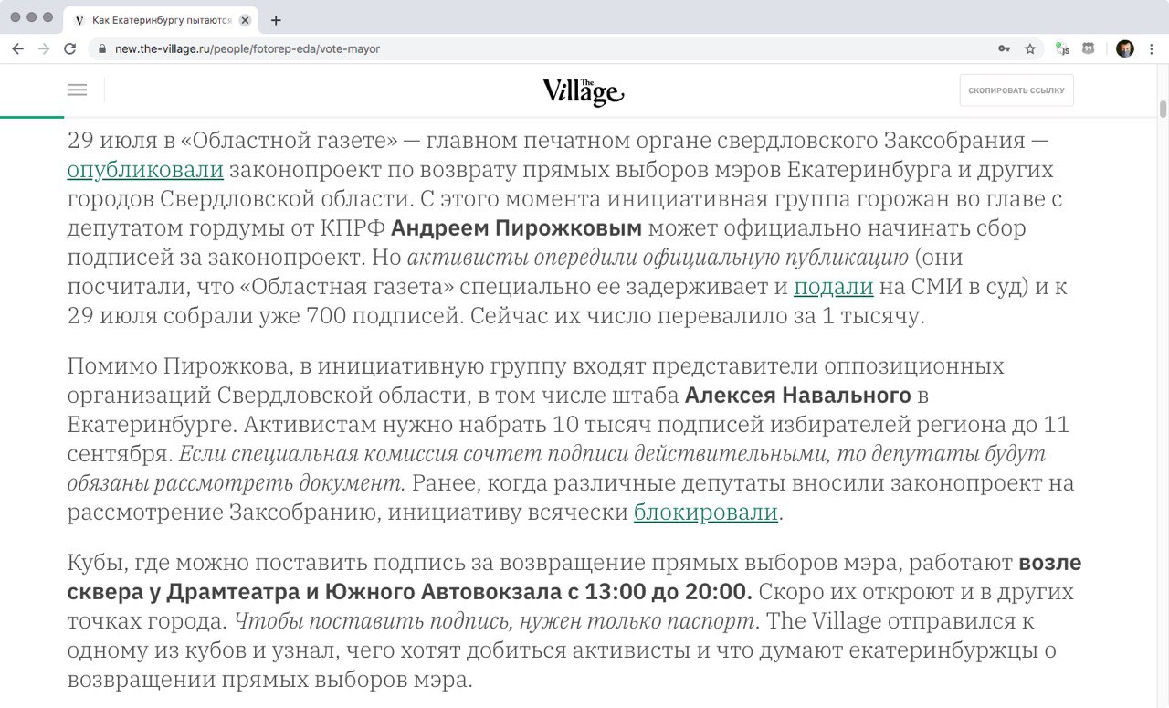Open the hamburger menu on The Village site
Viewport: 1169px width, 708px height.
click(x=78, y=90)
